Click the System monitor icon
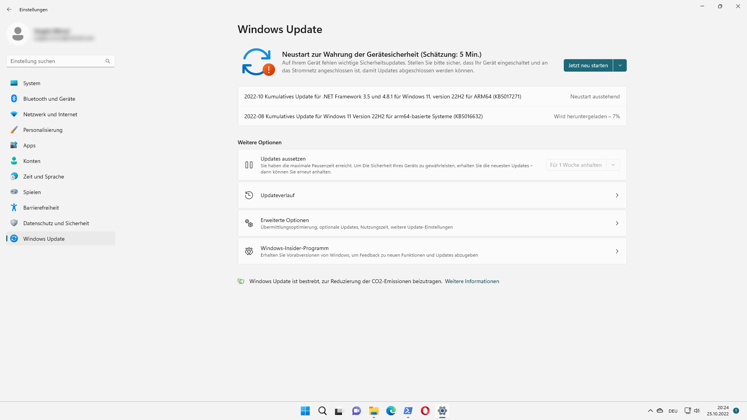 coord(14,83)
